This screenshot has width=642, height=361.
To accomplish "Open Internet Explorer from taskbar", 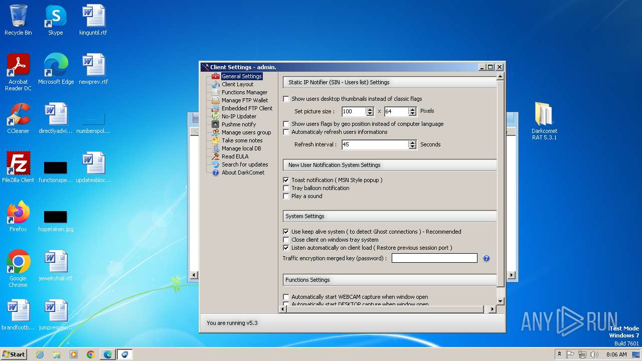I will click(x=40, y=354).
